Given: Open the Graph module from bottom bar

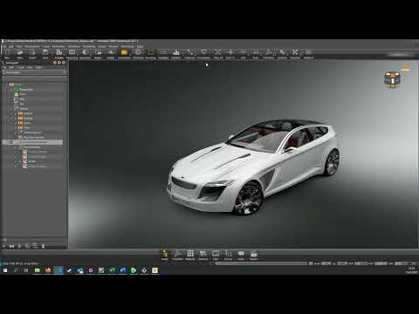Looking at the screenshot, I should (165, 255).
